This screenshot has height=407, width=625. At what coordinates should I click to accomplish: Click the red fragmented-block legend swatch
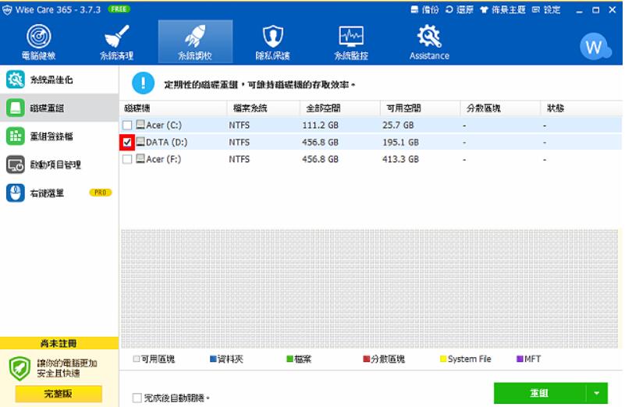pyautogui.click(x=366, y=359)
